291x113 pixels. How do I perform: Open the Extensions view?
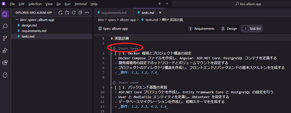click(x=5, y=63)
